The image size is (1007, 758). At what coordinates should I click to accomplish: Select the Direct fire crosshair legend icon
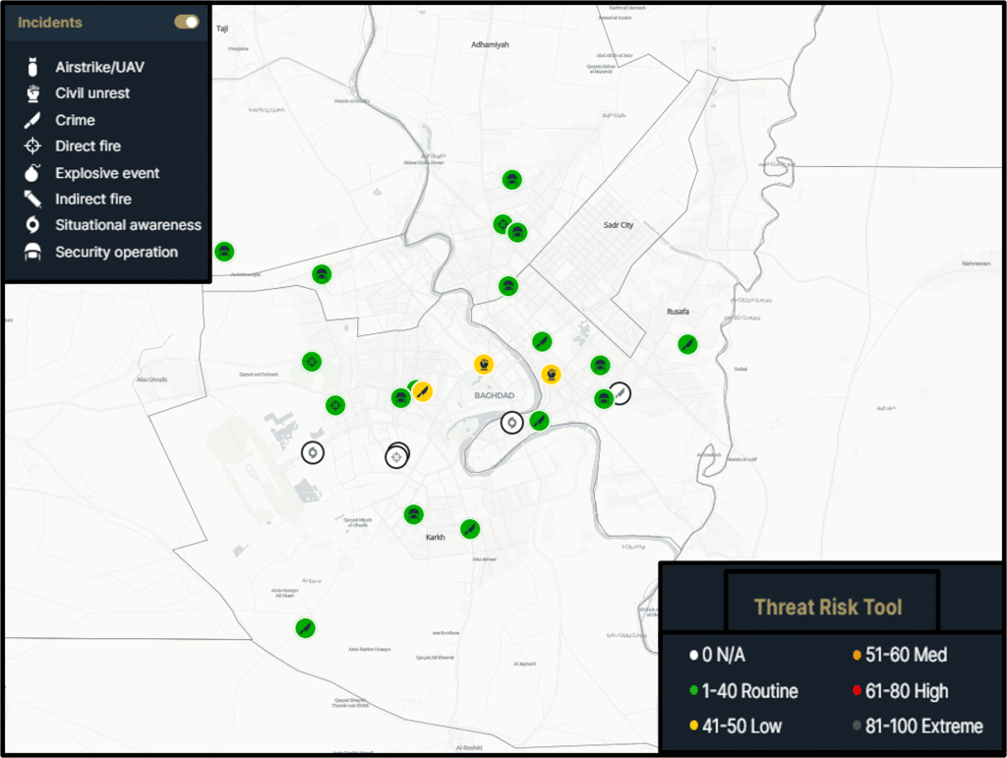tap(33, 146)
